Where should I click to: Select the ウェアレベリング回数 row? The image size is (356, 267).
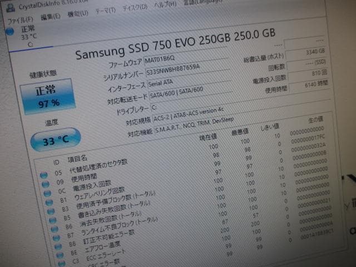pyautogui.click(x=187, y=177)
